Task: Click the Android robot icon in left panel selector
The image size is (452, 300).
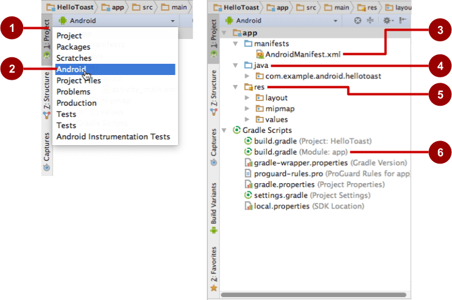Action: (x=63, y=21)
